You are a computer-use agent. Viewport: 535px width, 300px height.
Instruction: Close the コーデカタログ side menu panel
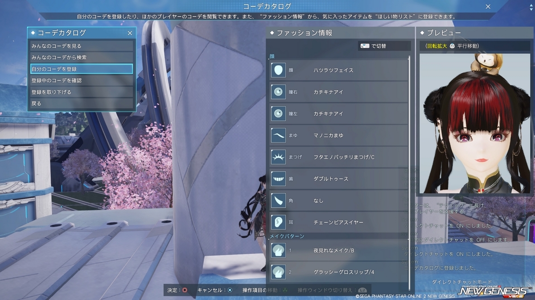click(x=130, y=33)
